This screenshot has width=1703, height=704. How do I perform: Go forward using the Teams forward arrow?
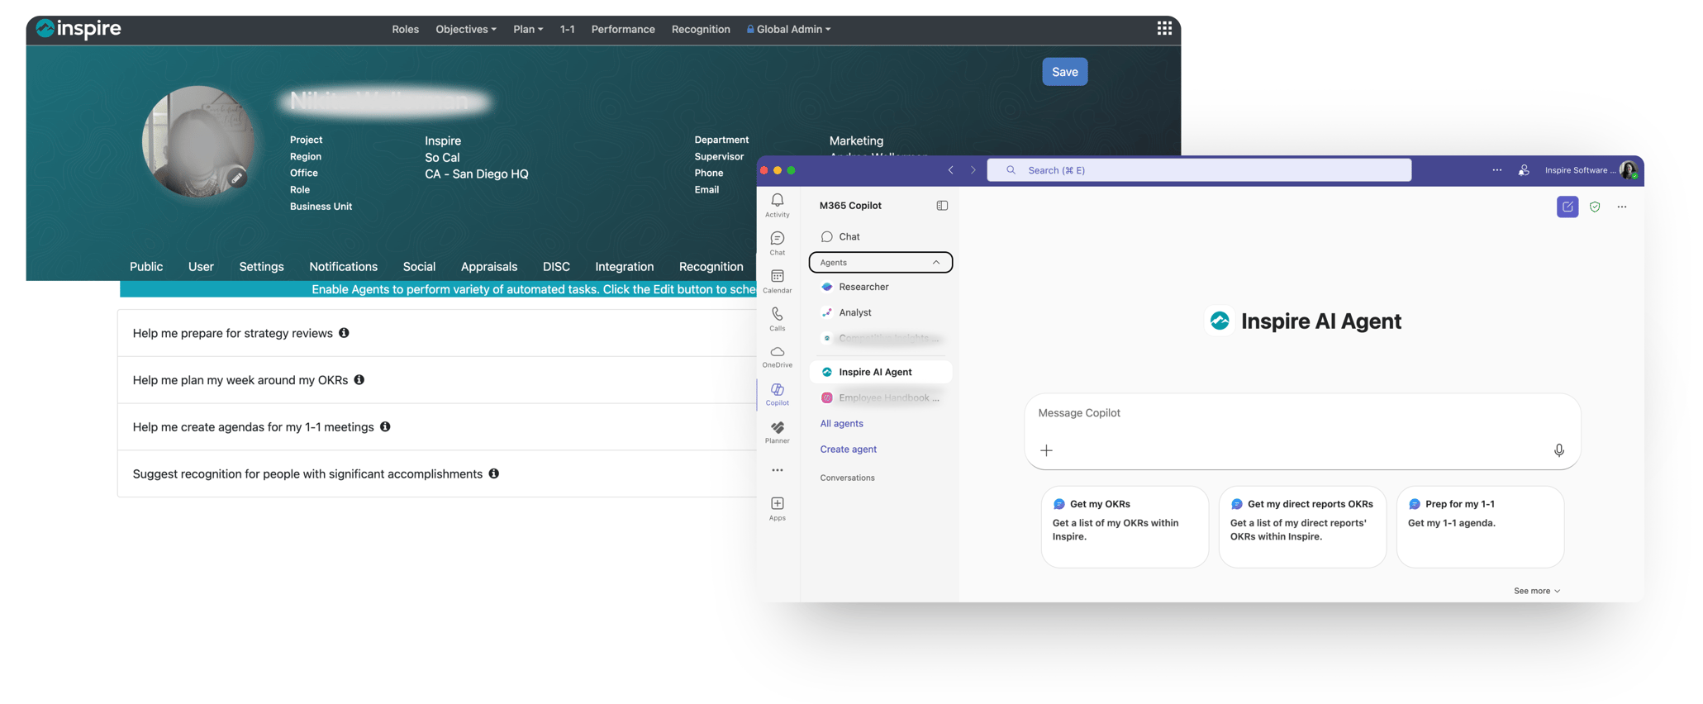pyautogui.click(x=973, y=170)
